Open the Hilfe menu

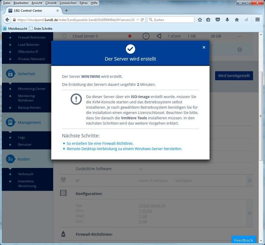point(94,3)
